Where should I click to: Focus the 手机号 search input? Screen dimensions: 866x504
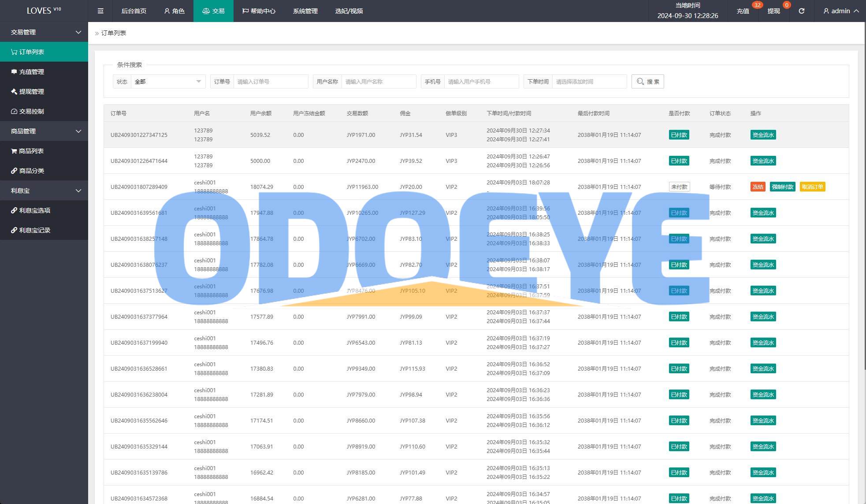481,81
